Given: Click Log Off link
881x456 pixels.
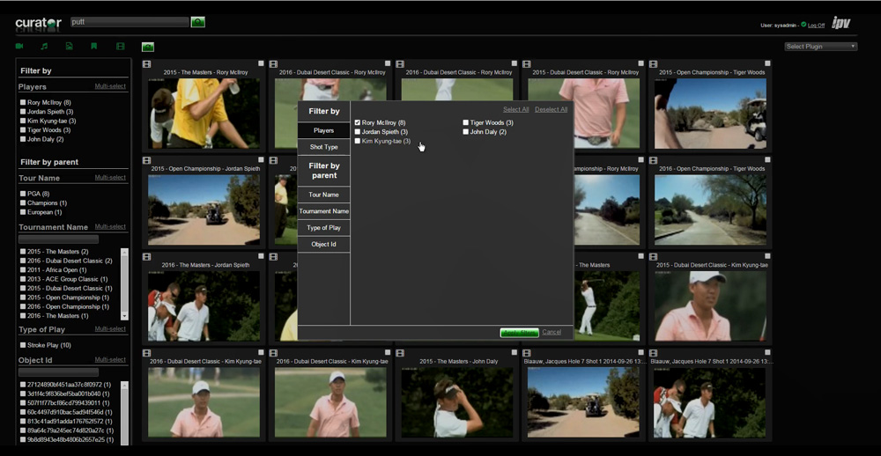Looking at the screenshot, I should pos(817,26).
